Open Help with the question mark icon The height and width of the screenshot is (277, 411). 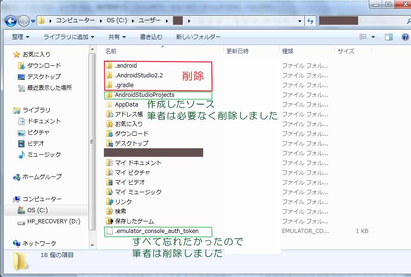point(405,37)
